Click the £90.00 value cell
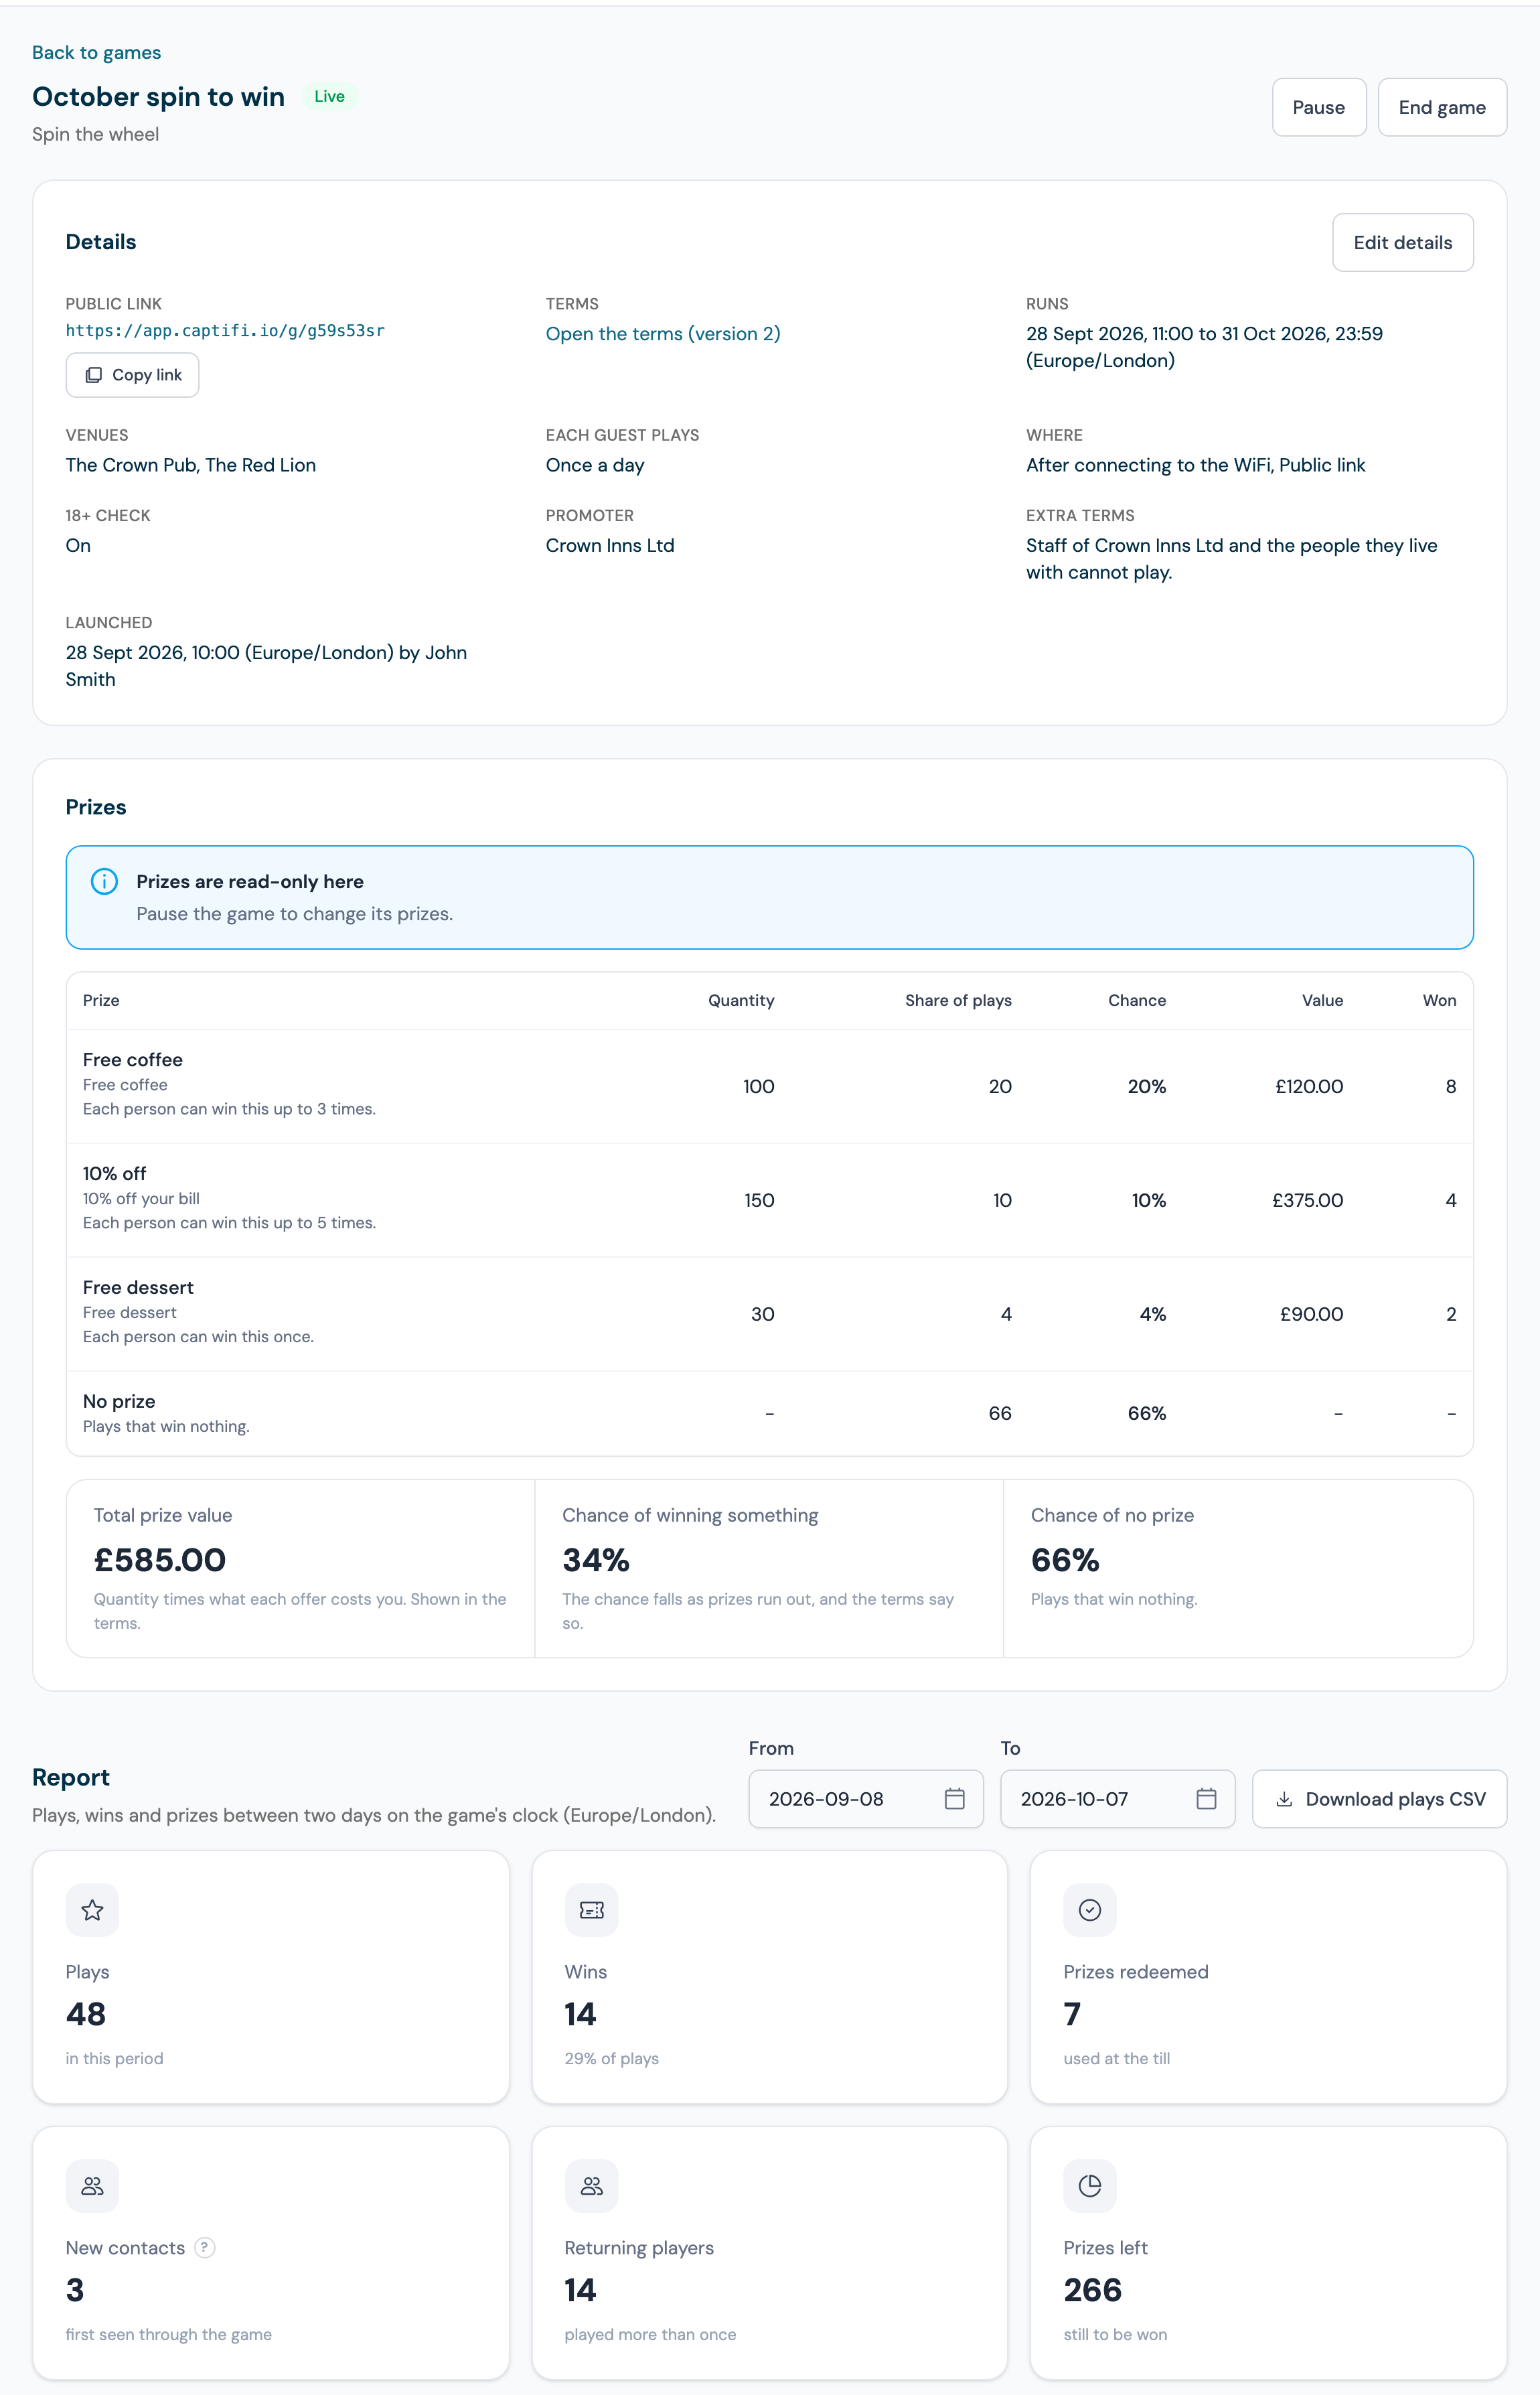Viewport: 1540px width, 2395px height. (x=1311, y=1314)
